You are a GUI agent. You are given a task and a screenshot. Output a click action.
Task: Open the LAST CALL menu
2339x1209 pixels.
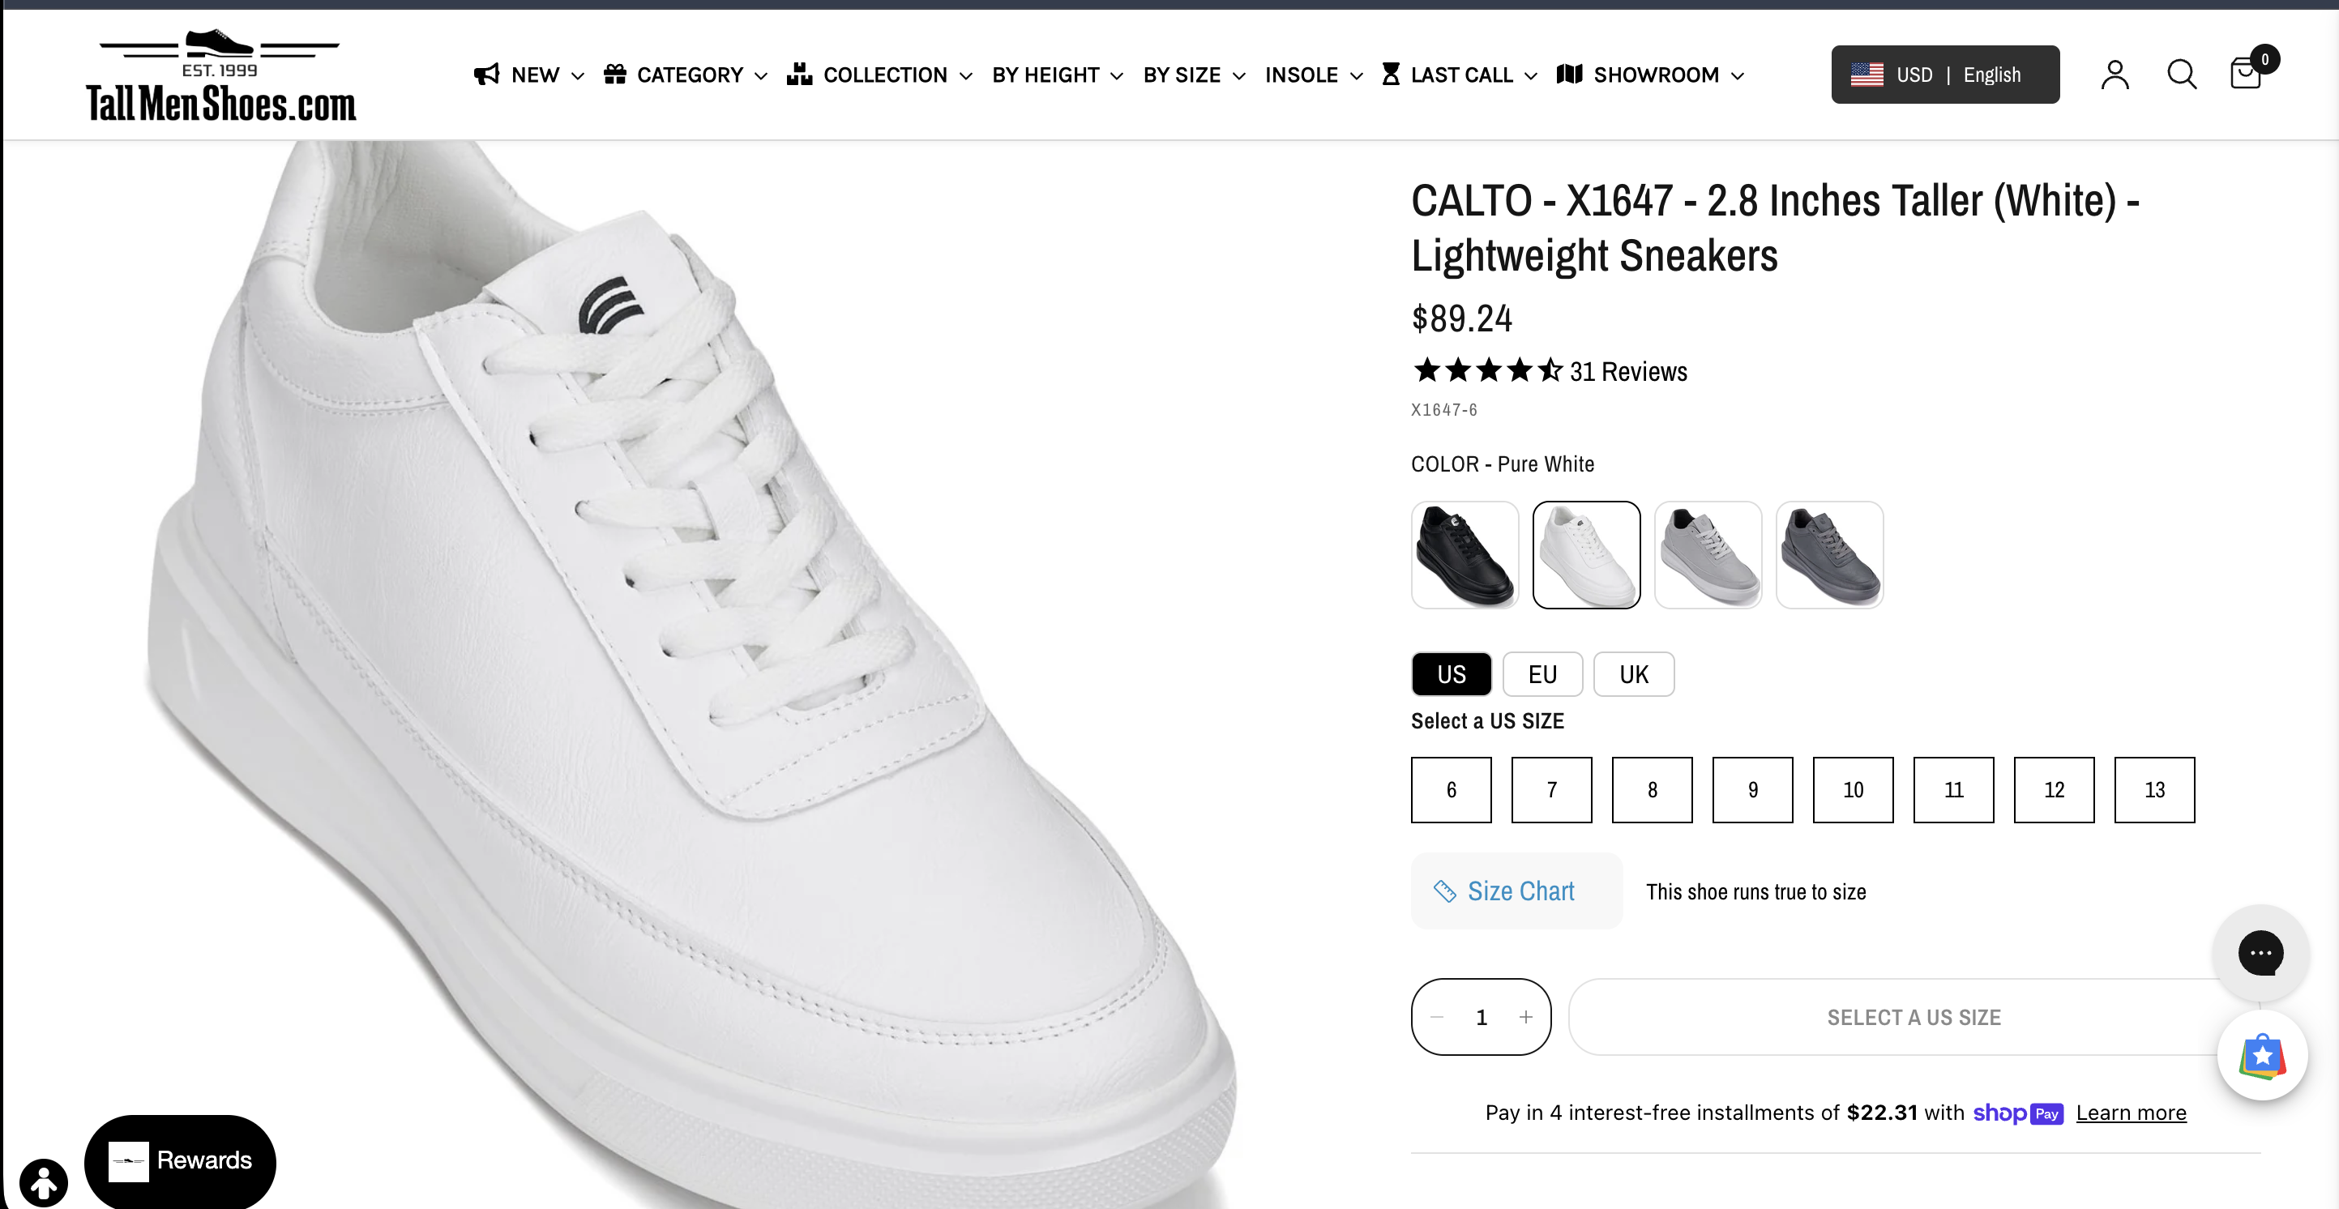pos(1459,75)
